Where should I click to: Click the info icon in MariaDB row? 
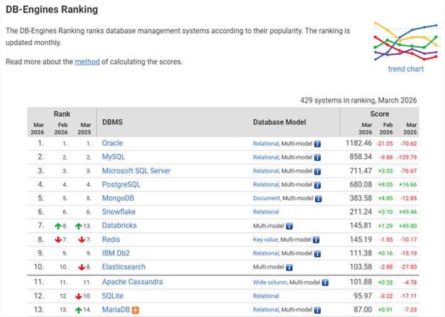(317, 310)
